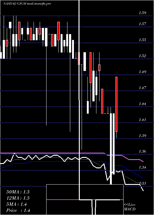Click the Live MACD label

tap(130, 207)
